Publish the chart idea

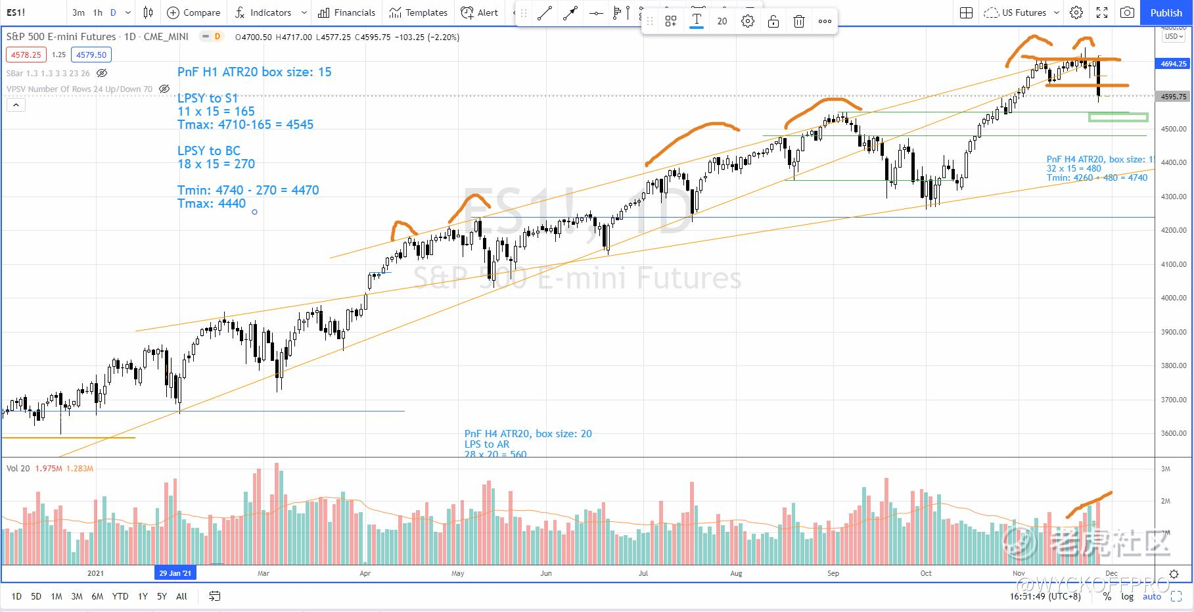click(x=1166, y=12)
